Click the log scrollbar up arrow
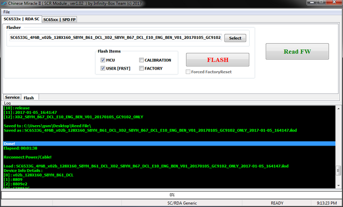343x207 pixels. click(x=338, y=108)
